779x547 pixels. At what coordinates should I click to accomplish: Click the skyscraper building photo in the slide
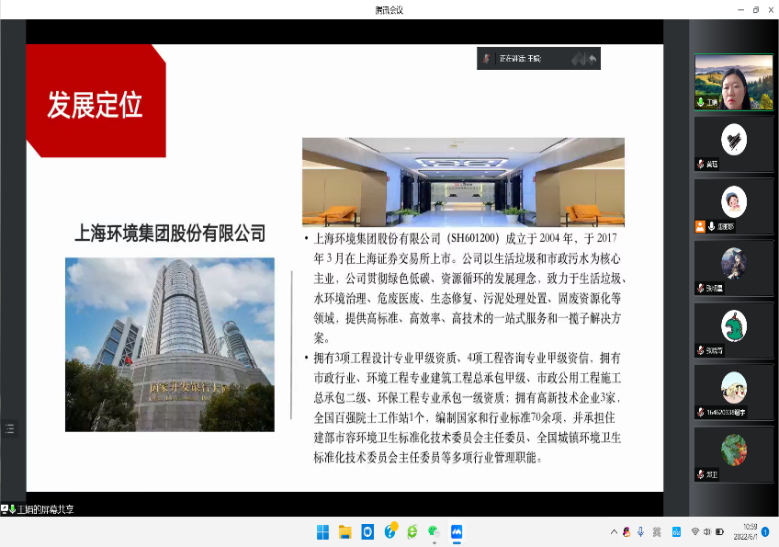[x=170, y=345]
